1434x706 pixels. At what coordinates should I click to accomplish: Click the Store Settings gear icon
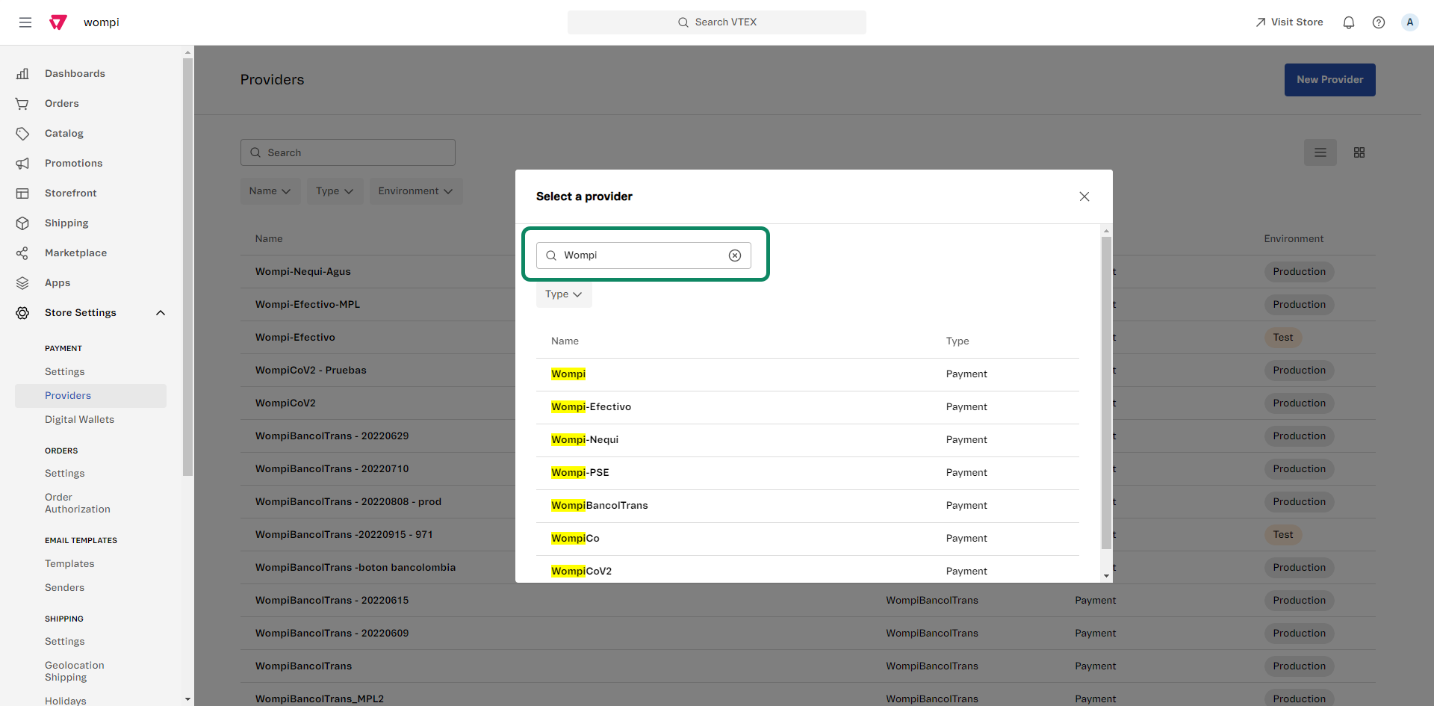pos(22,313)
